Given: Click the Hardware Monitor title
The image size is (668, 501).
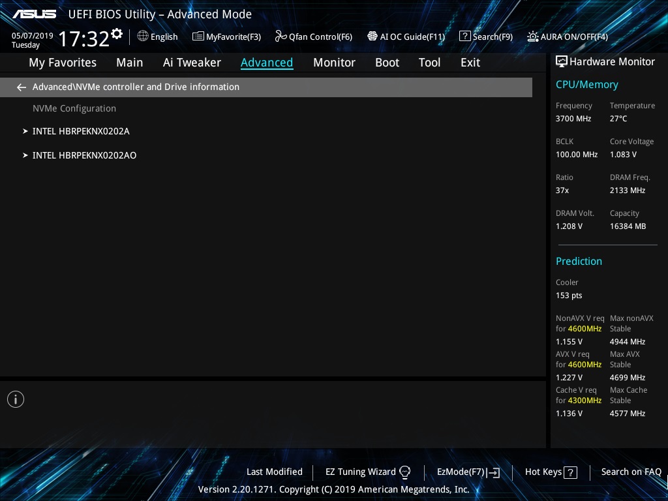Looking at the screenshot, I should 612,62.
